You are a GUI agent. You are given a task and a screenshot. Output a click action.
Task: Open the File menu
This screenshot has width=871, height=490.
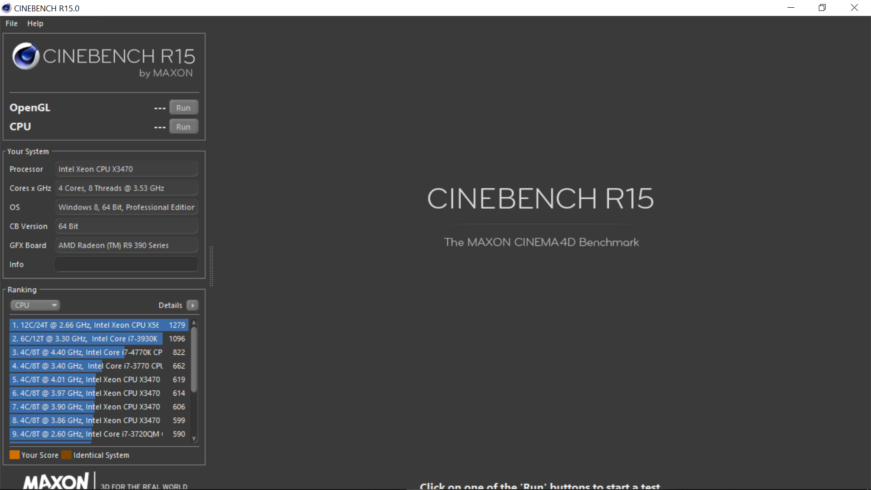11,24
